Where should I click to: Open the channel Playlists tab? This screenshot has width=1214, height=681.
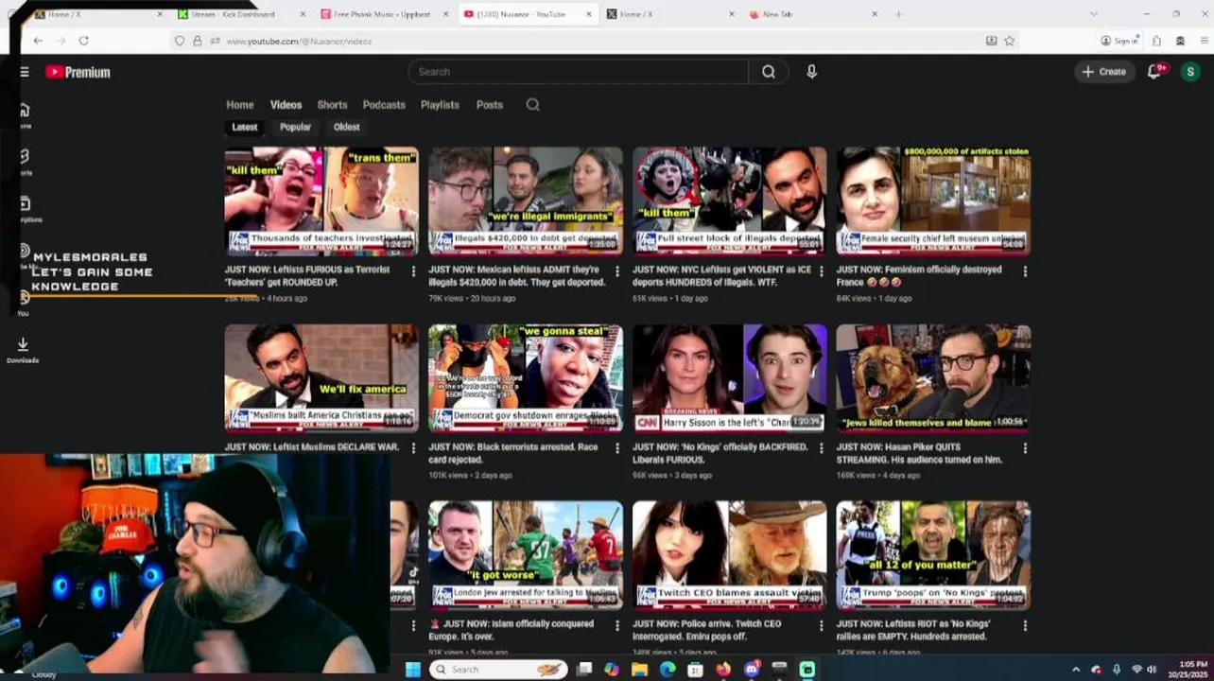(x=440, y=105)
